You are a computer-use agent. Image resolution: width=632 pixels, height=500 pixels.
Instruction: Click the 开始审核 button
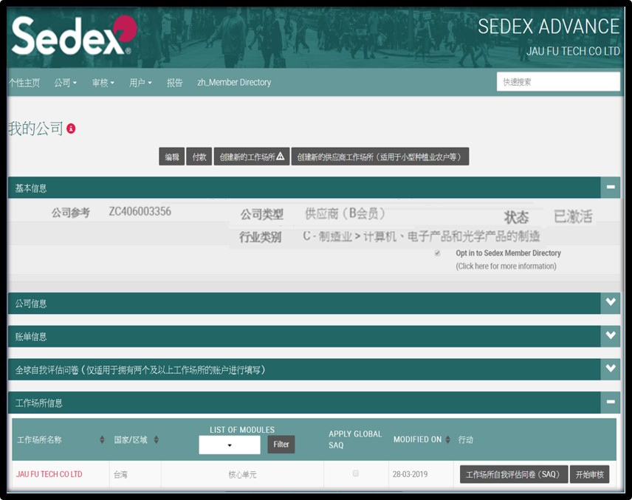tap(590, 474)
